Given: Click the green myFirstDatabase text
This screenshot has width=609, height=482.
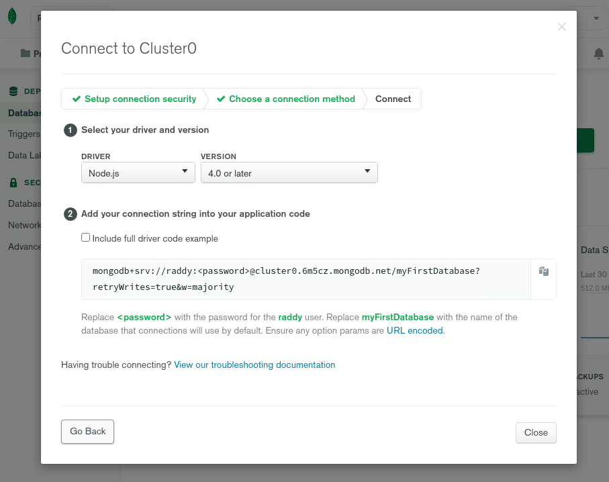Looking at the screenshot, I should click(397, 317).
